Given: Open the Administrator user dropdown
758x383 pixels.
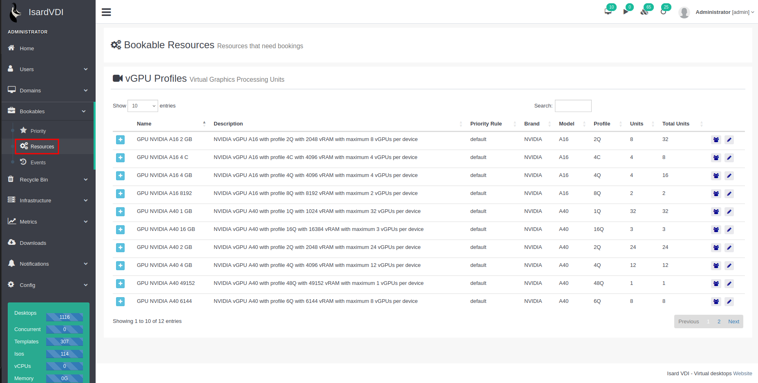Looking at the screenshot, I should click(x=724, y=12).
